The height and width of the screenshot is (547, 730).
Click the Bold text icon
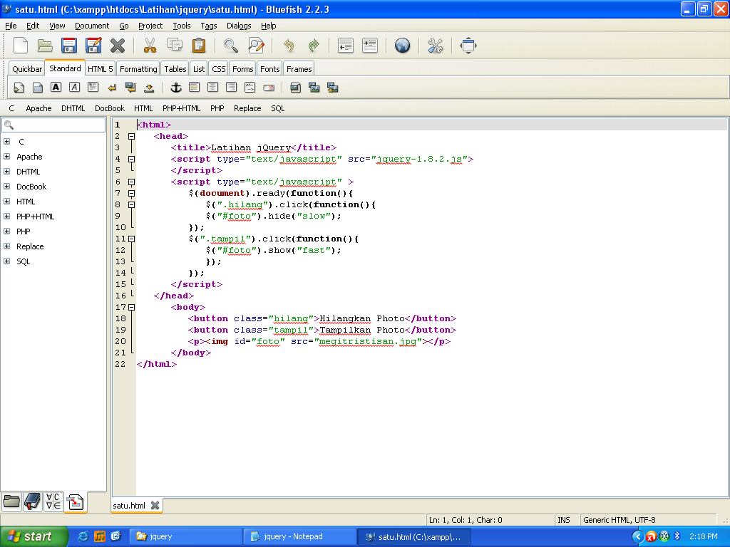point(56,88)
